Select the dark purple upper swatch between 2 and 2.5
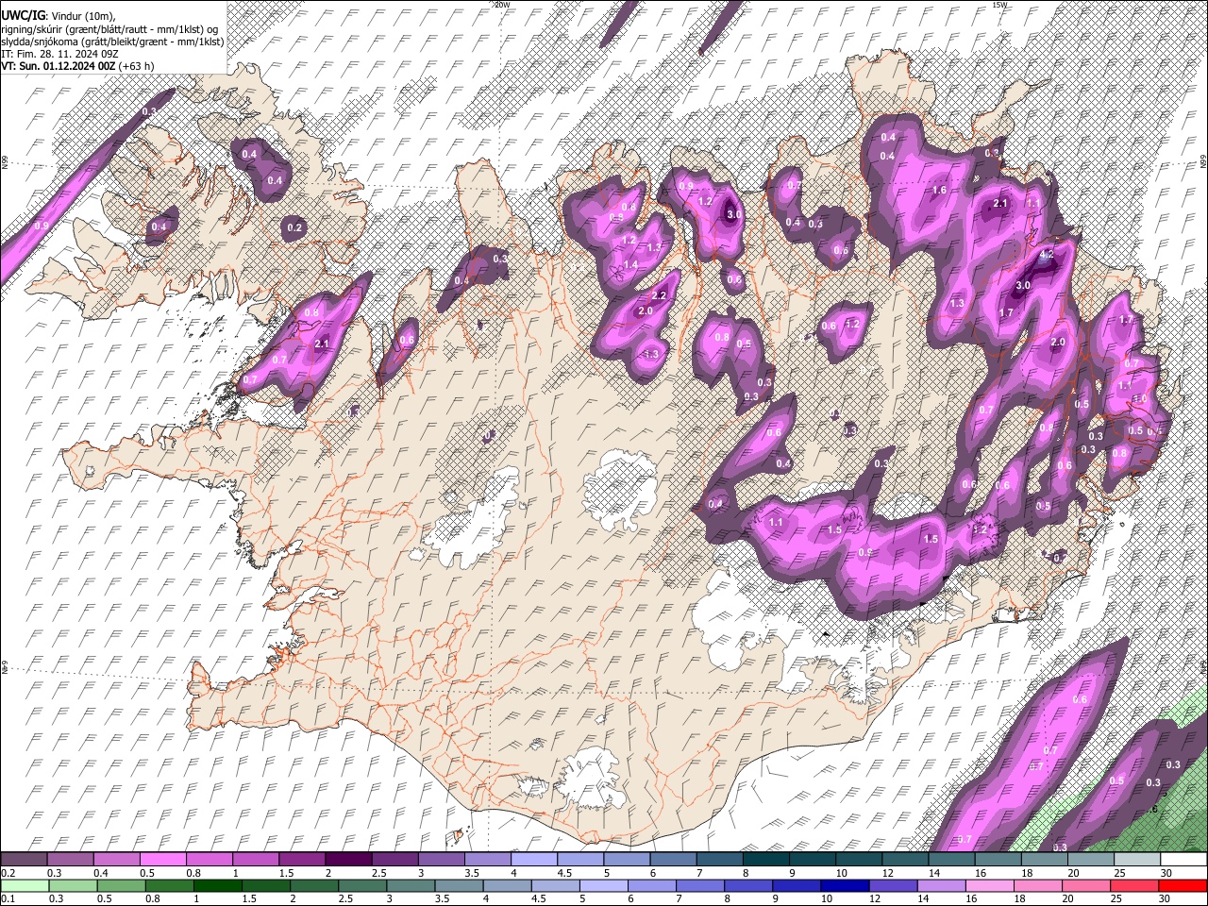The image size is (1208, 906). 348,860
